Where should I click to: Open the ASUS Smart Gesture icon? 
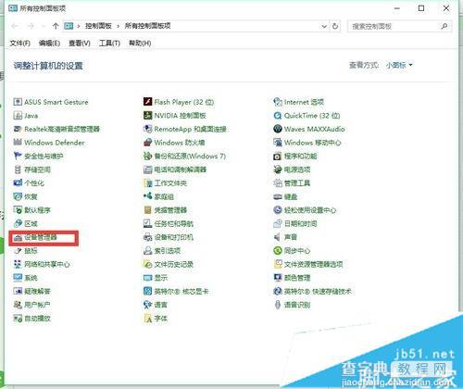18,102
